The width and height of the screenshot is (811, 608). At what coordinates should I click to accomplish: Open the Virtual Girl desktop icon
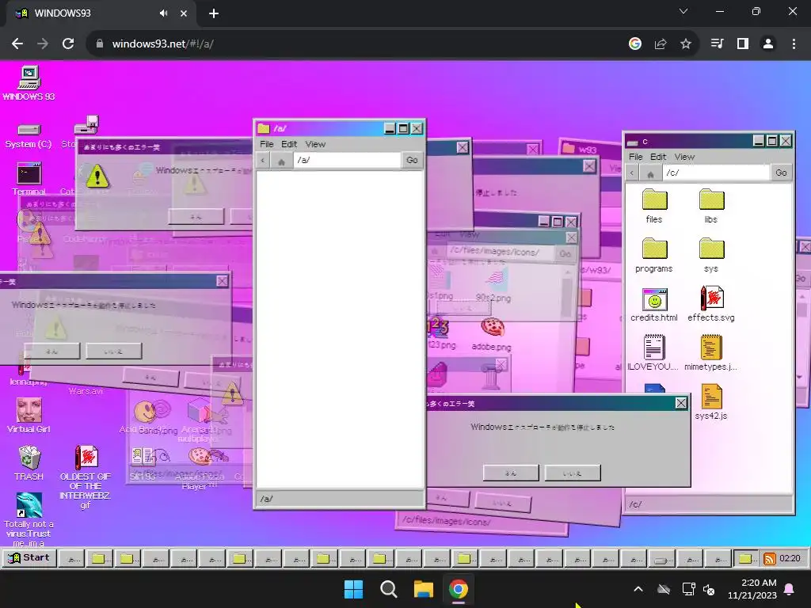29,415
